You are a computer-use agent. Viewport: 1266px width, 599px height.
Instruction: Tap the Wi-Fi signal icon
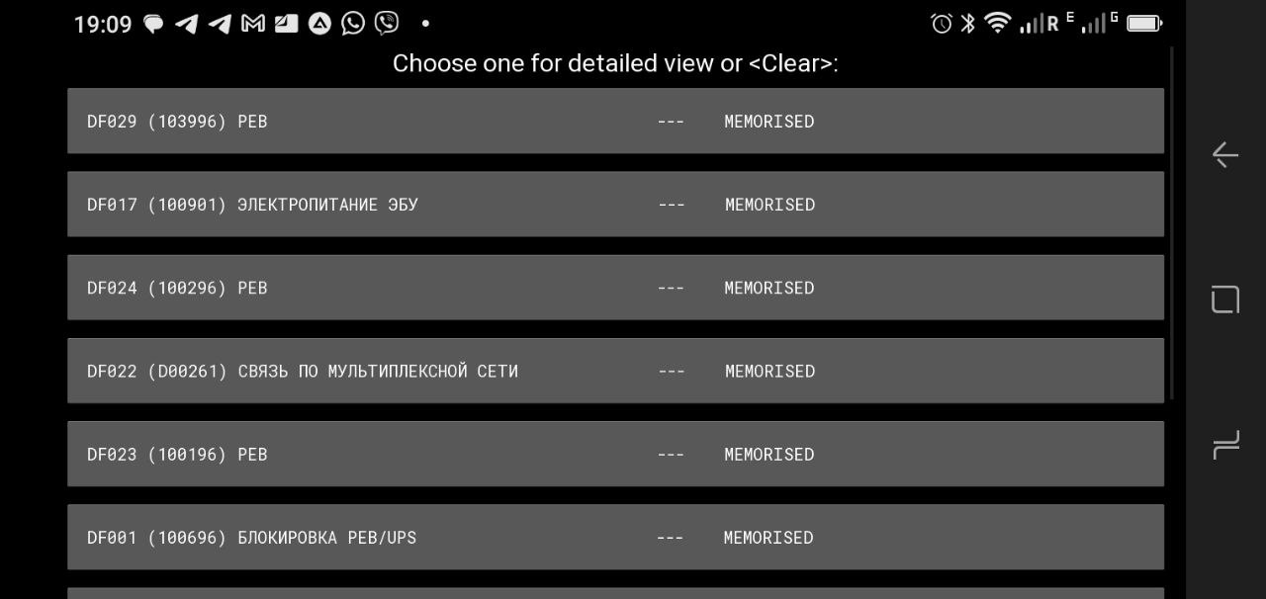(998, 24)
